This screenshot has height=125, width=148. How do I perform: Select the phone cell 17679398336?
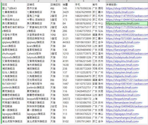(84, 8)
